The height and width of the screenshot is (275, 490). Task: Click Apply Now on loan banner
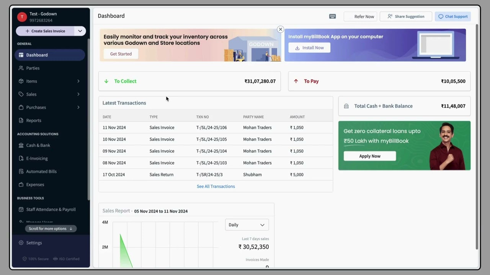pyautogui.click(x=370, y=156)
